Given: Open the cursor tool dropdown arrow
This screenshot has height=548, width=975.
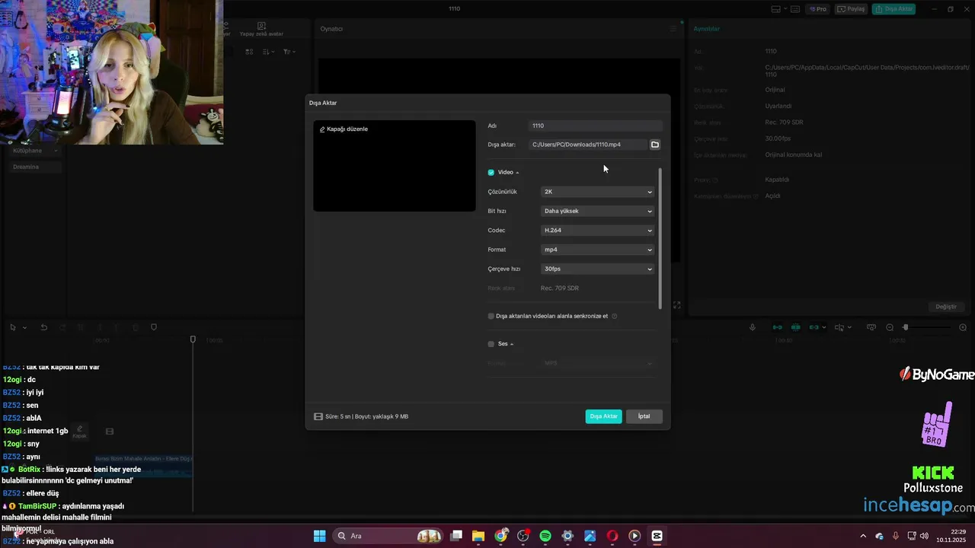Looking at the screenshot, I should (x=24, y=327).
